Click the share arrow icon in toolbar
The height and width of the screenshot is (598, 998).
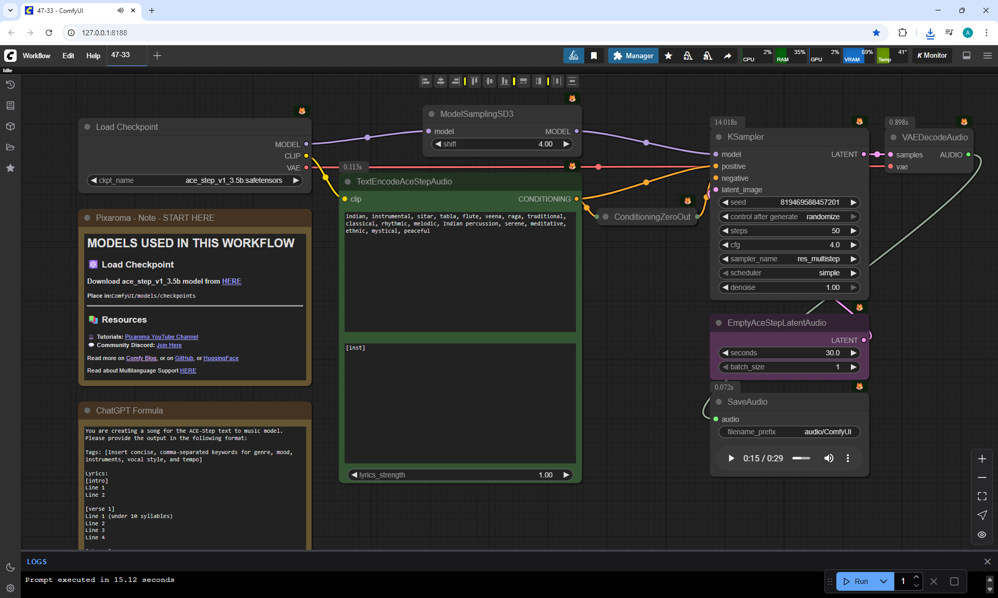pyautogui.click(x=727, y=56)
